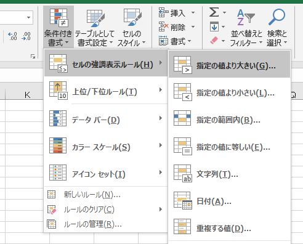Open the number format dialog launcher
303x244 pixels.
click(x=33, y=56)
